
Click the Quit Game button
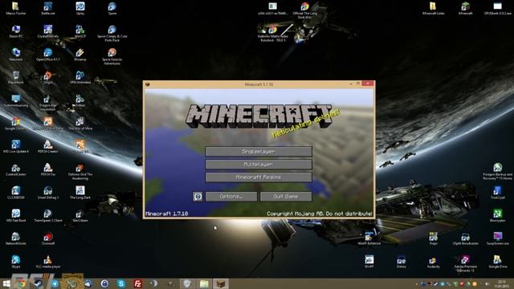pos(286,197)
